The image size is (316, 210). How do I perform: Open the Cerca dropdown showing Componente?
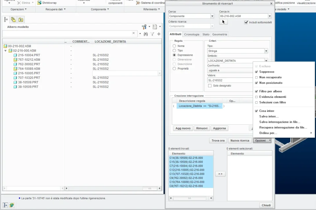212,16
